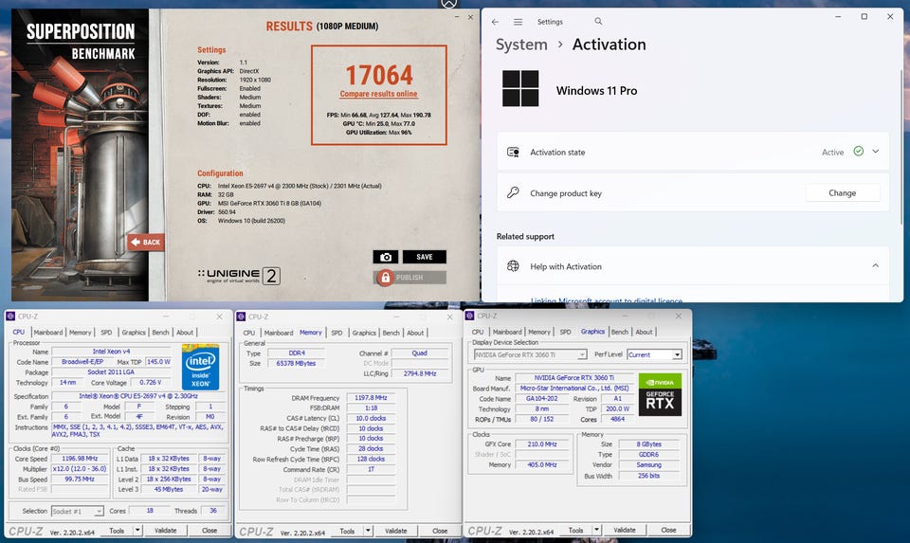Screen dimensions: 910x543
Task: Select Memory tab in left CPU-Z window
Action: (x=80, y=333)
